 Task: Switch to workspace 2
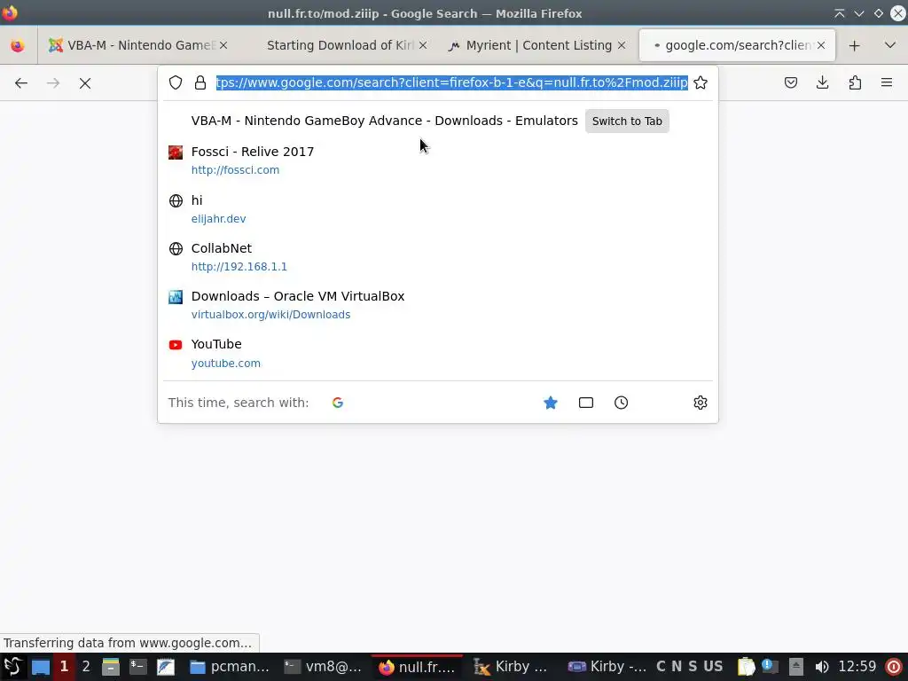[86, 667]
